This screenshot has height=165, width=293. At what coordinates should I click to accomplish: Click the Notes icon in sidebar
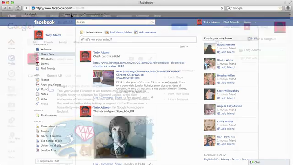[x=38, y=94]
